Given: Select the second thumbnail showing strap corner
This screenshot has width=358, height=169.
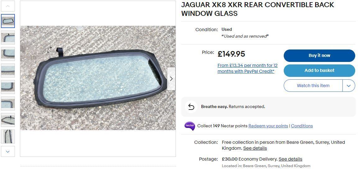Looking at the screenshot, I should (8, 38).
